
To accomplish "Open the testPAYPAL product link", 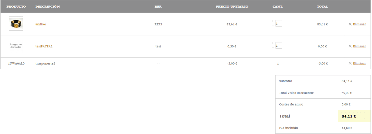I will click(44, 46).
